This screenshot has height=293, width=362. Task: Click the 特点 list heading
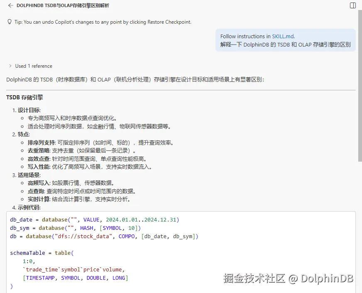click(x=24, y=135)
